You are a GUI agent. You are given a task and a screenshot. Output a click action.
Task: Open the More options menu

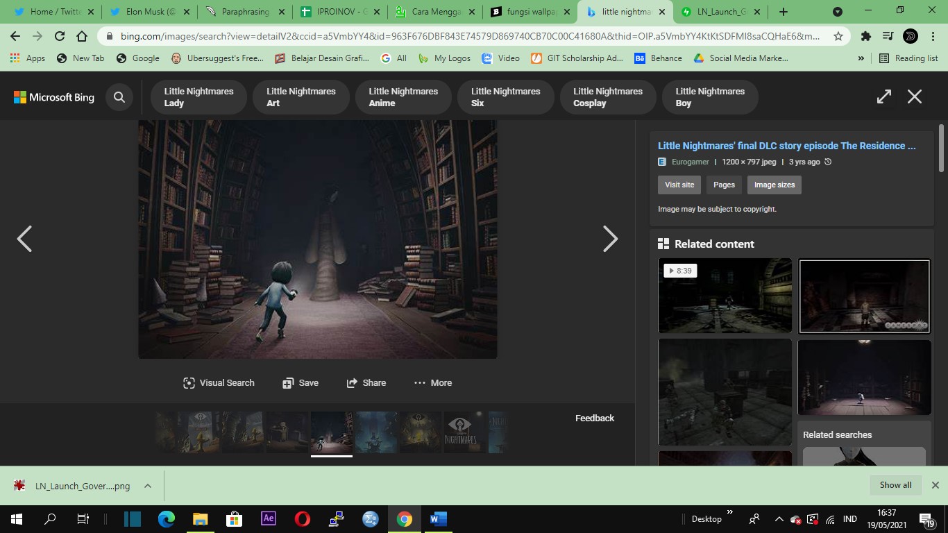pyautogui.click(x=432, y=382)
